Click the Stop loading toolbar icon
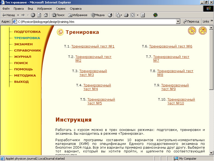Viewport: 214px width, 161px height. (x=33, y=15)
